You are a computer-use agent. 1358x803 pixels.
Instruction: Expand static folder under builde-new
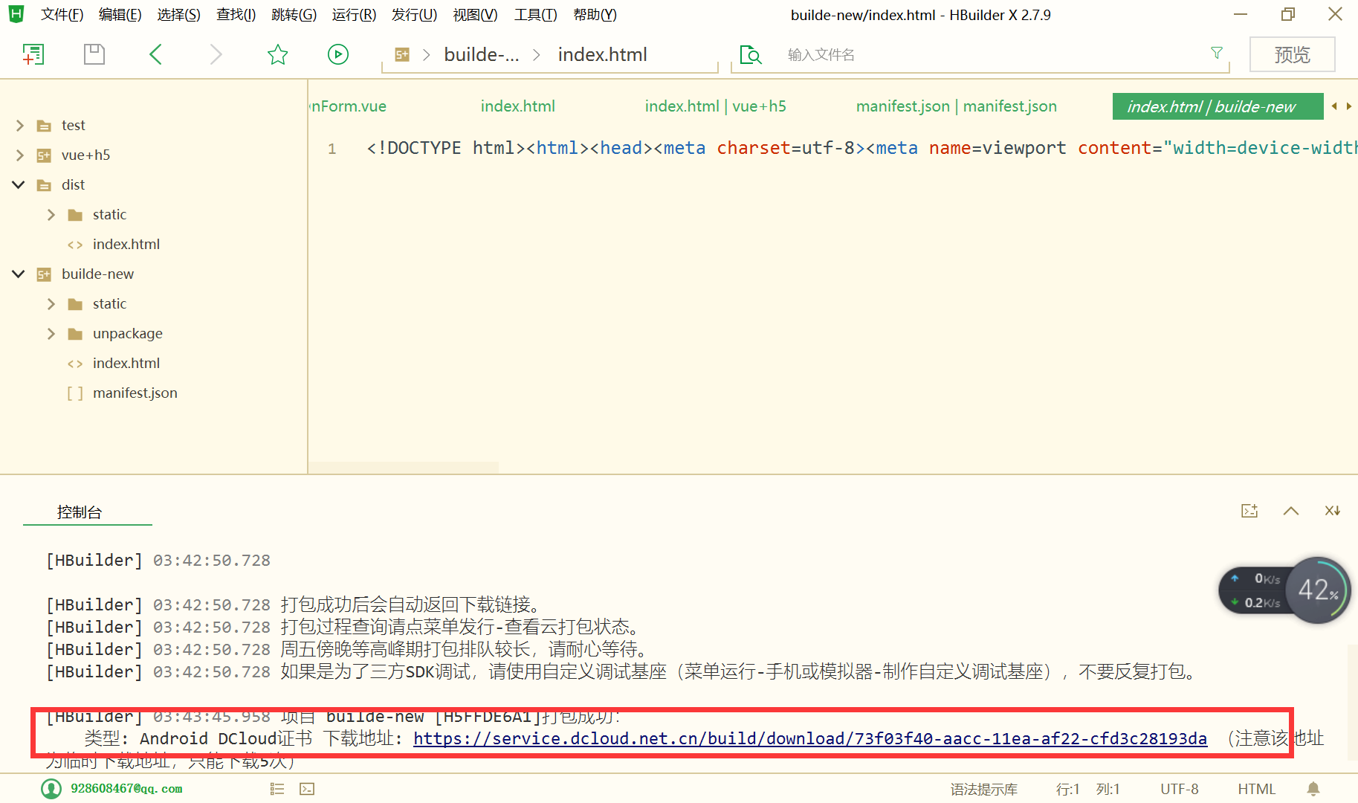point(51,304)
